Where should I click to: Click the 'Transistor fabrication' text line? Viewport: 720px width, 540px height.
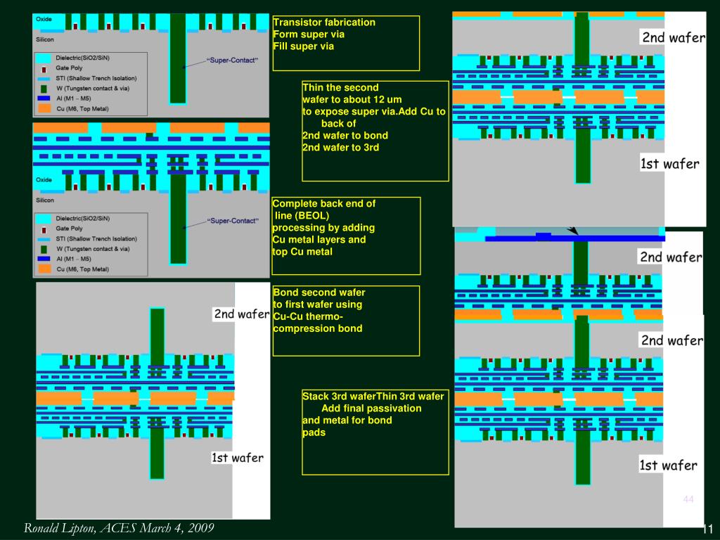coord(324,22)
